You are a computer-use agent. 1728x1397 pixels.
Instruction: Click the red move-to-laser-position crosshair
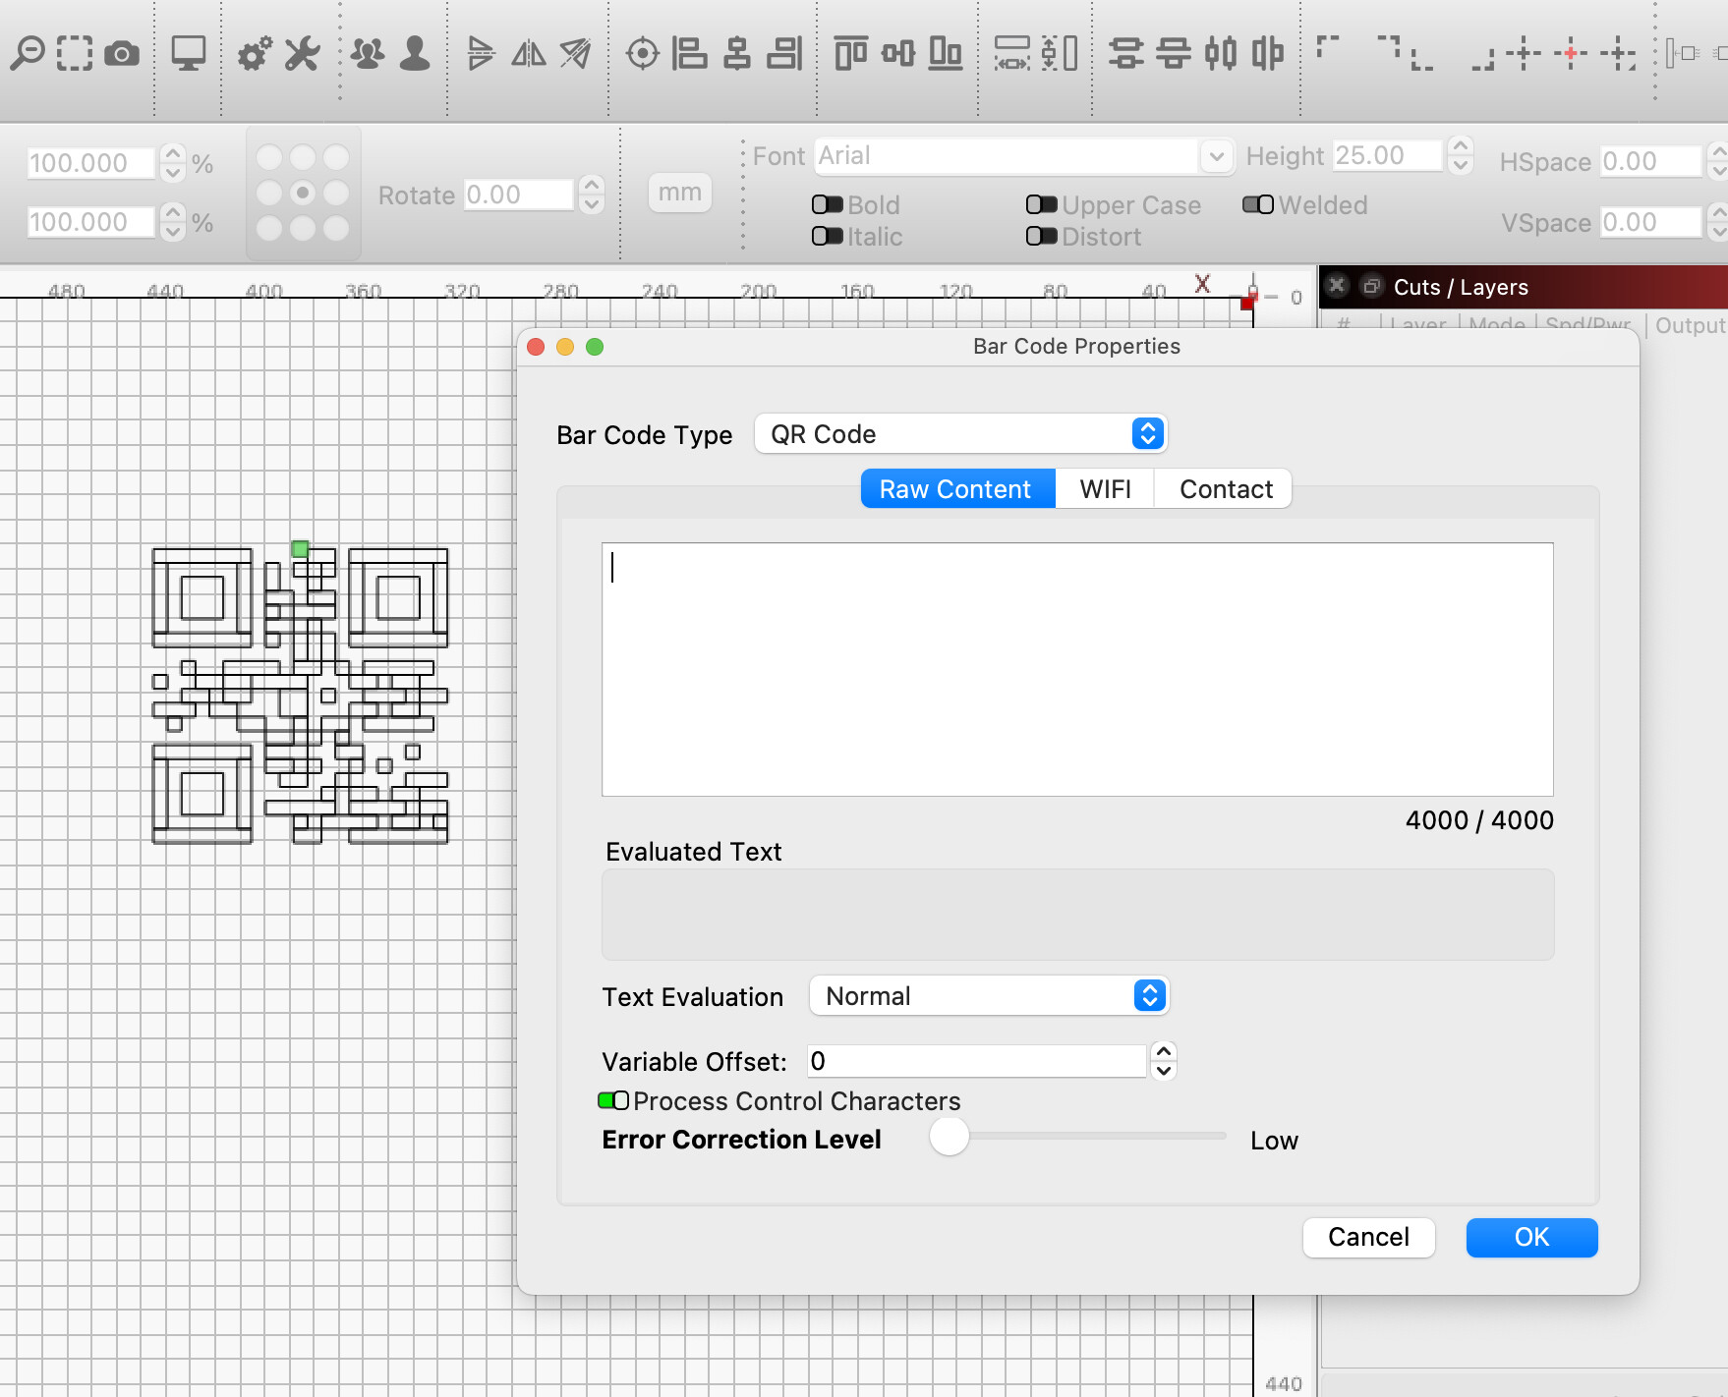tap(1571, 53)
